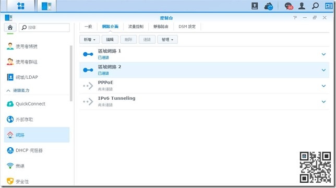Click the 網域/LDAP icon

pyautogui.click(x=10, y=77)
